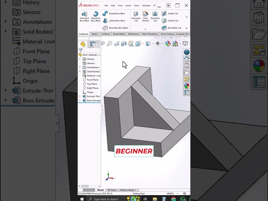The image size is (268, 201).
Task: Open the Tools menu
Action: 137,5
